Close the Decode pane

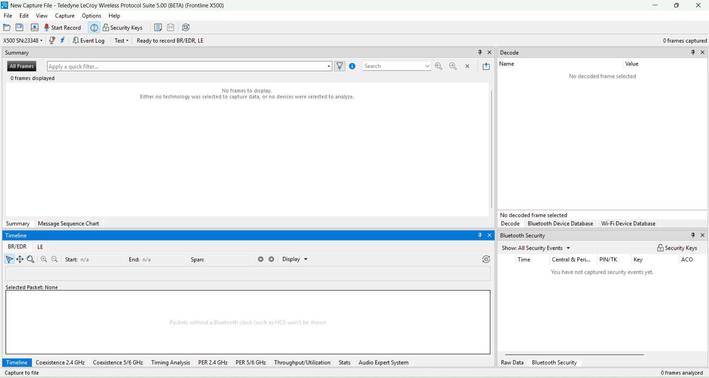702,52
